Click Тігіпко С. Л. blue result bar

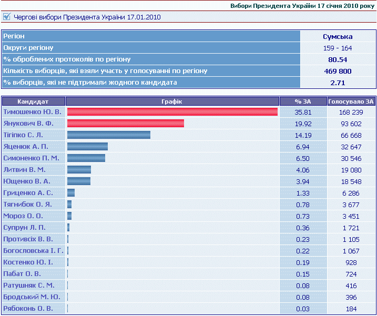pyautogui.click(x=108, y=135)
